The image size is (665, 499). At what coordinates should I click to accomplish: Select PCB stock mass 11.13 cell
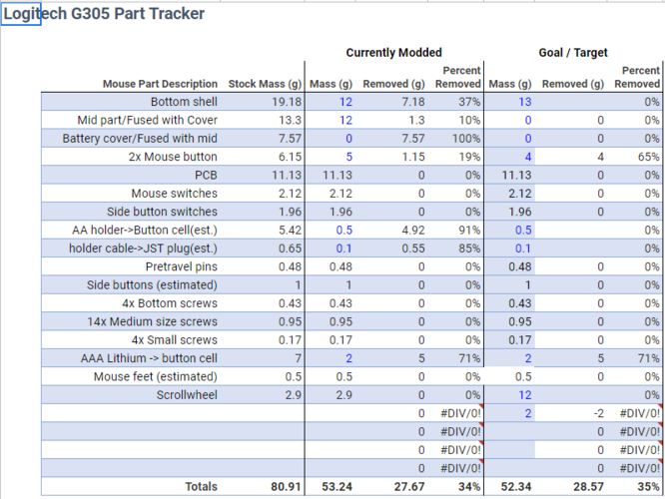pos(287,175)
